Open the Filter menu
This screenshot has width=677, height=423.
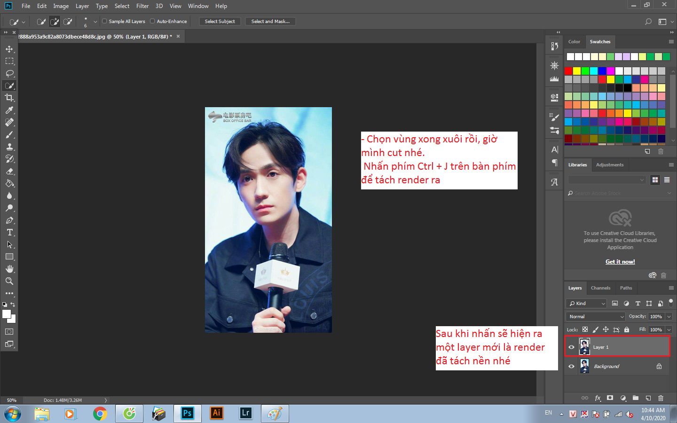142,6
